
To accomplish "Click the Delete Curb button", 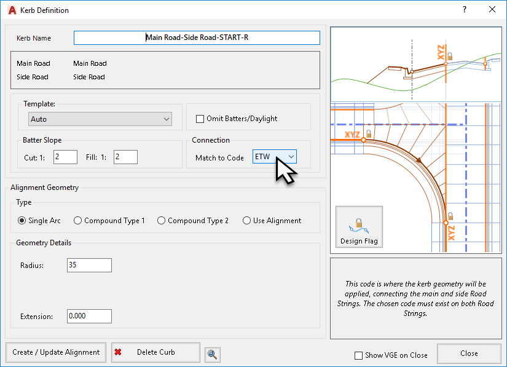I will [x=155, y=352].
